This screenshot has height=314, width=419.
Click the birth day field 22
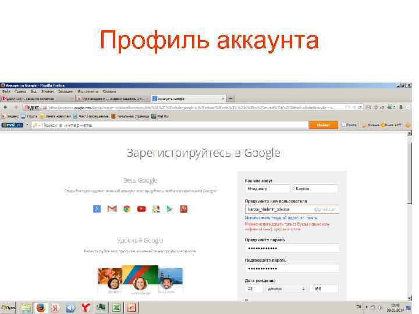click(x=254, y=288)
